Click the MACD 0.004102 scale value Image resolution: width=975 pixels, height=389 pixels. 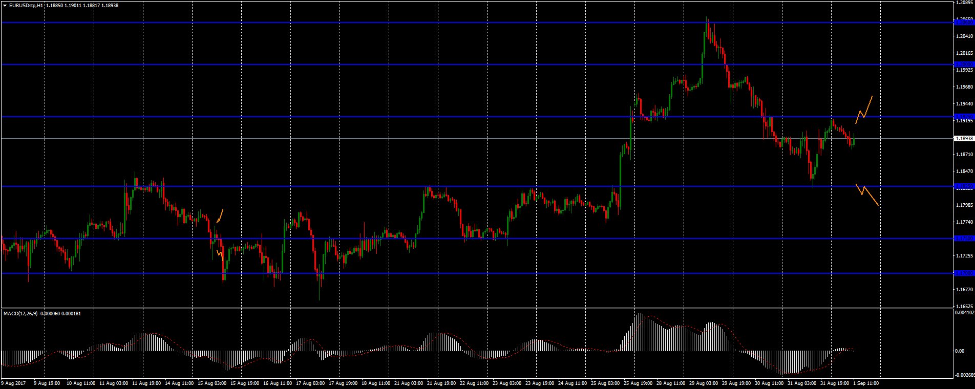click(x=964, y=312)
